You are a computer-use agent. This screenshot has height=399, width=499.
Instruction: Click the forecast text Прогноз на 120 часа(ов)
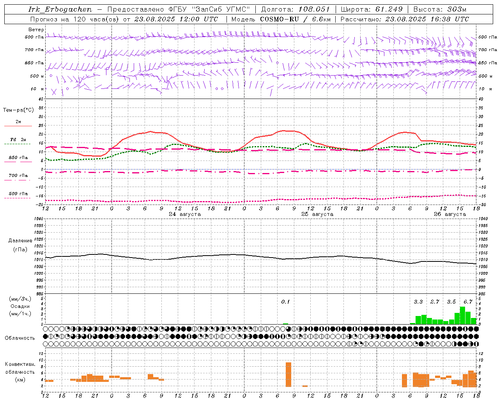click(x=75, y=19)
